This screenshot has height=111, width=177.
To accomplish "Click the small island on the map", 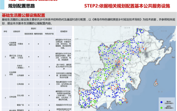I will 156,83.
